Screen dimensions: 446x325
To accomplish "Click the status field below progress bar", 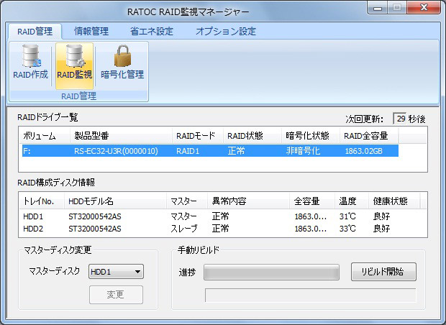I will coord(310,296).
